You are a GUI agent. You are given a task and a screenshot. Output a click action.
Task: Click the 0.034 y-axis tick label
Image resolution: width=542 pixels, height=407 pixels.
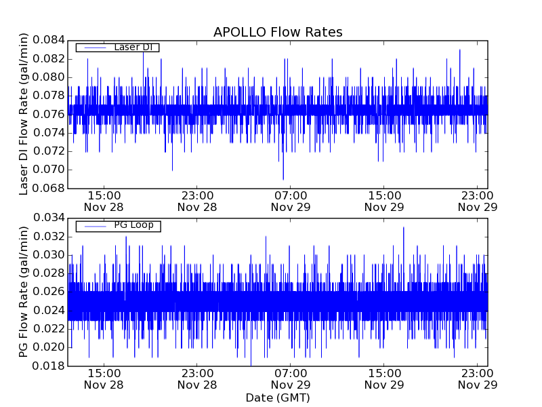49,218
